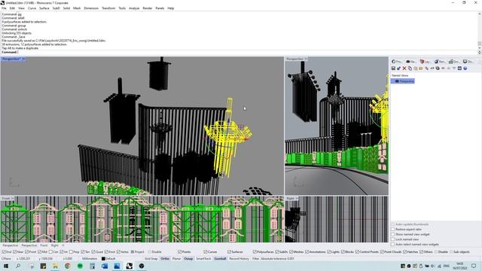The height and width of the screenshot is (271, 482).
Task: Open the second Perspective viewport title dropdown
Action: pos(306,59)
